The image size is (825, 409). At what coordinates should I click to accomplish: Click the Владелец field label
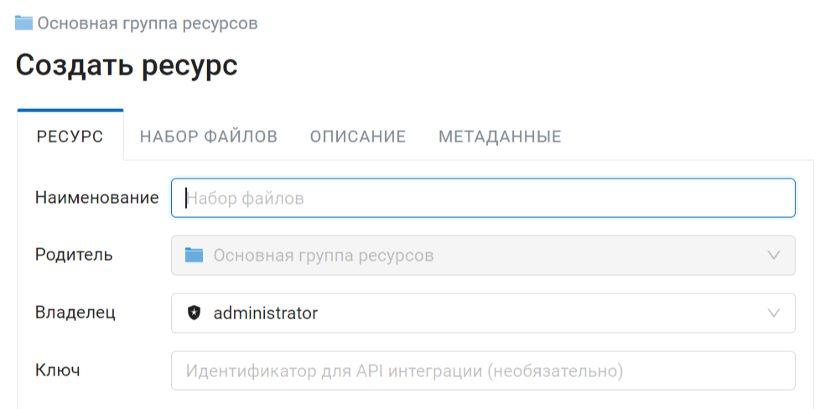point(75,313)
